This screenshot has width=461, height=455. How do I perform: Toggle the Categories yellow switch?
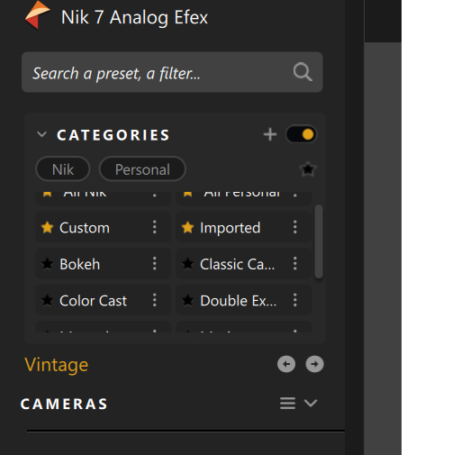(x=301, y=134)
